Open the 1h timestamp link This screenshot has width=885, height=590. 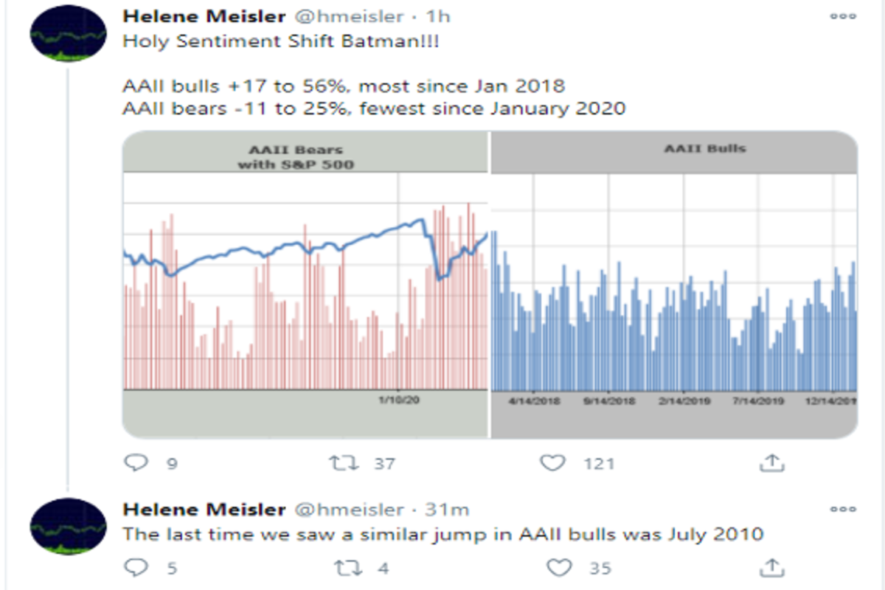coord(439,16)
